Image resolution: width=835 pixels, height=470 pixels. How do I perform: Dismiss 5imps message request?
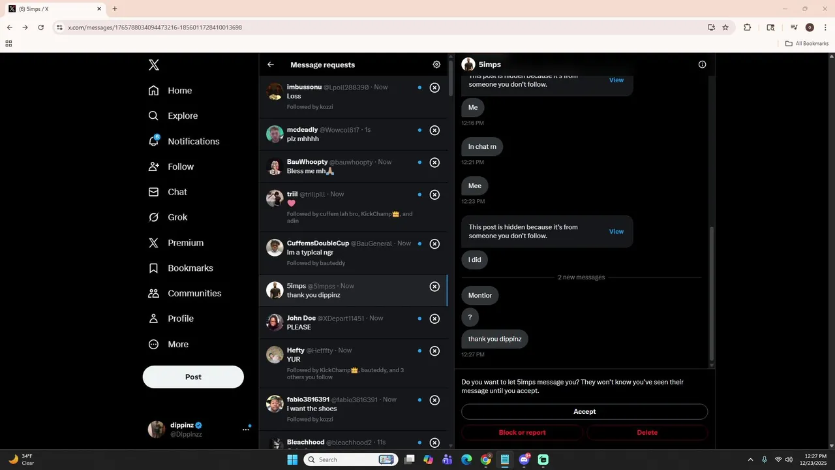click(434, 287)
